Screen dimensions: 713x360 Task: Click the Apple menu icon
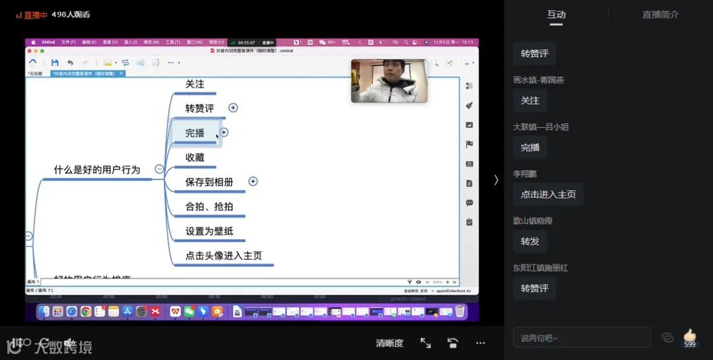[x=33, y=42]
